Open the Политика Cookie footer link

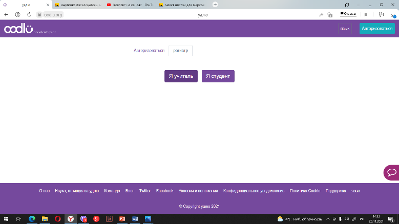pyautogui.click(x=305, y=191)
